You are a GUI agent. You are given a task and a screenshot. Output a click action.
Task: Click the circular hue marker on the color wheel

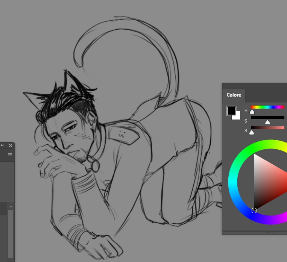coord(254,210)
